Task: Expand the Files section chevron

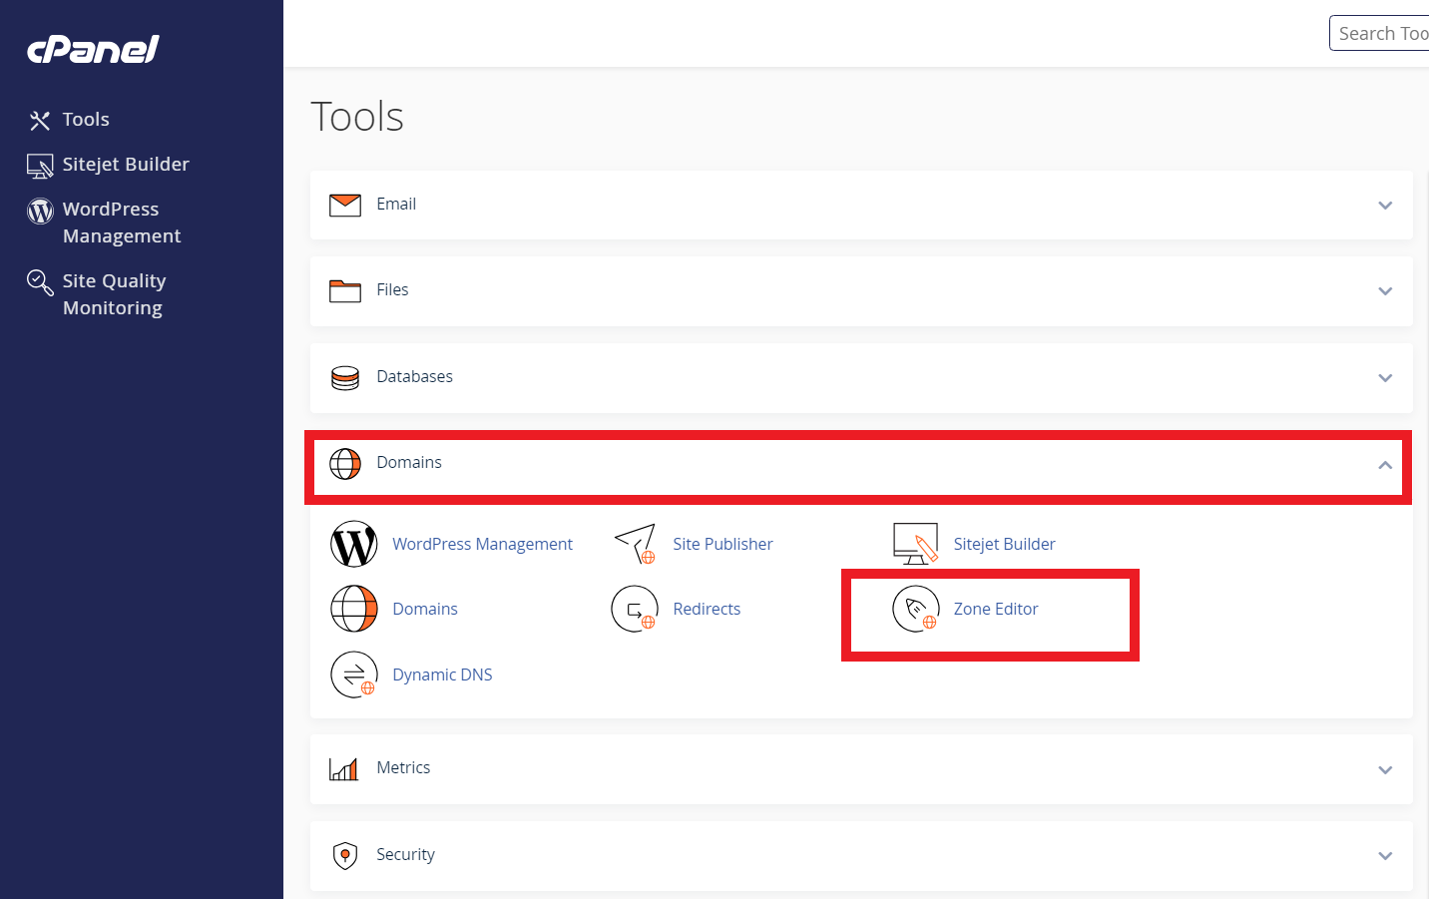Action: tap(1384, 291)
